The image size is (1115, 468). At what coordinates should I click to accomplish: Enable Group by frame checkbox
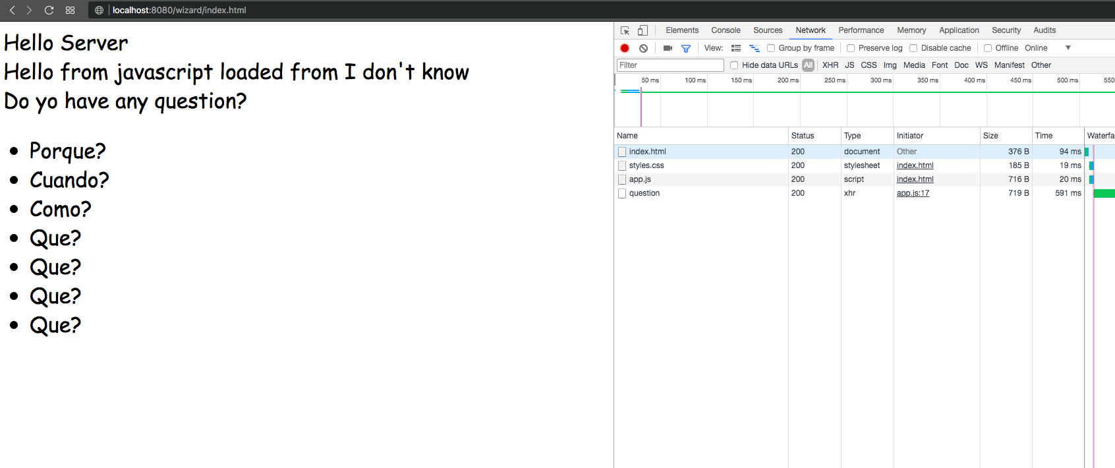[771, 48]
